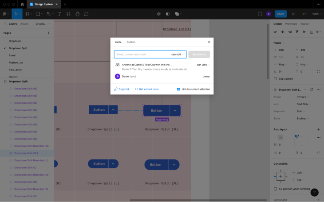Select the Hand tool
This screenshot has width=324, height=202.
(77, 14)
